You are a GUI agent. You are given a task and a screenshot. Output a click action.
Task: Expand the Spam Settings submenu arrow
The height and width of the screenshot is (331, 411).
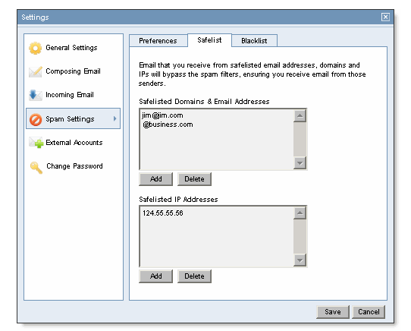pyautogui.click(x=115, y=118)
